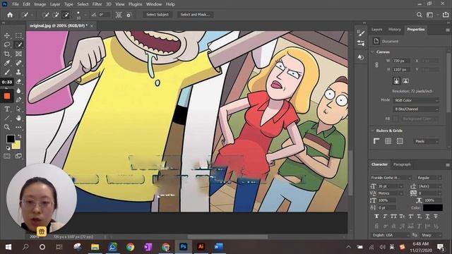Viewport: 452px width, 254px height.
Task: Select the Crop tool
Action: (7, 54)
